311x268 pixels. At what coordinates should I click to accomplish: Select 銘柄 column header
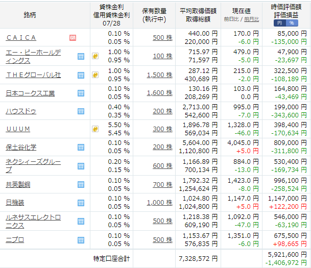(x=30, y=15)
